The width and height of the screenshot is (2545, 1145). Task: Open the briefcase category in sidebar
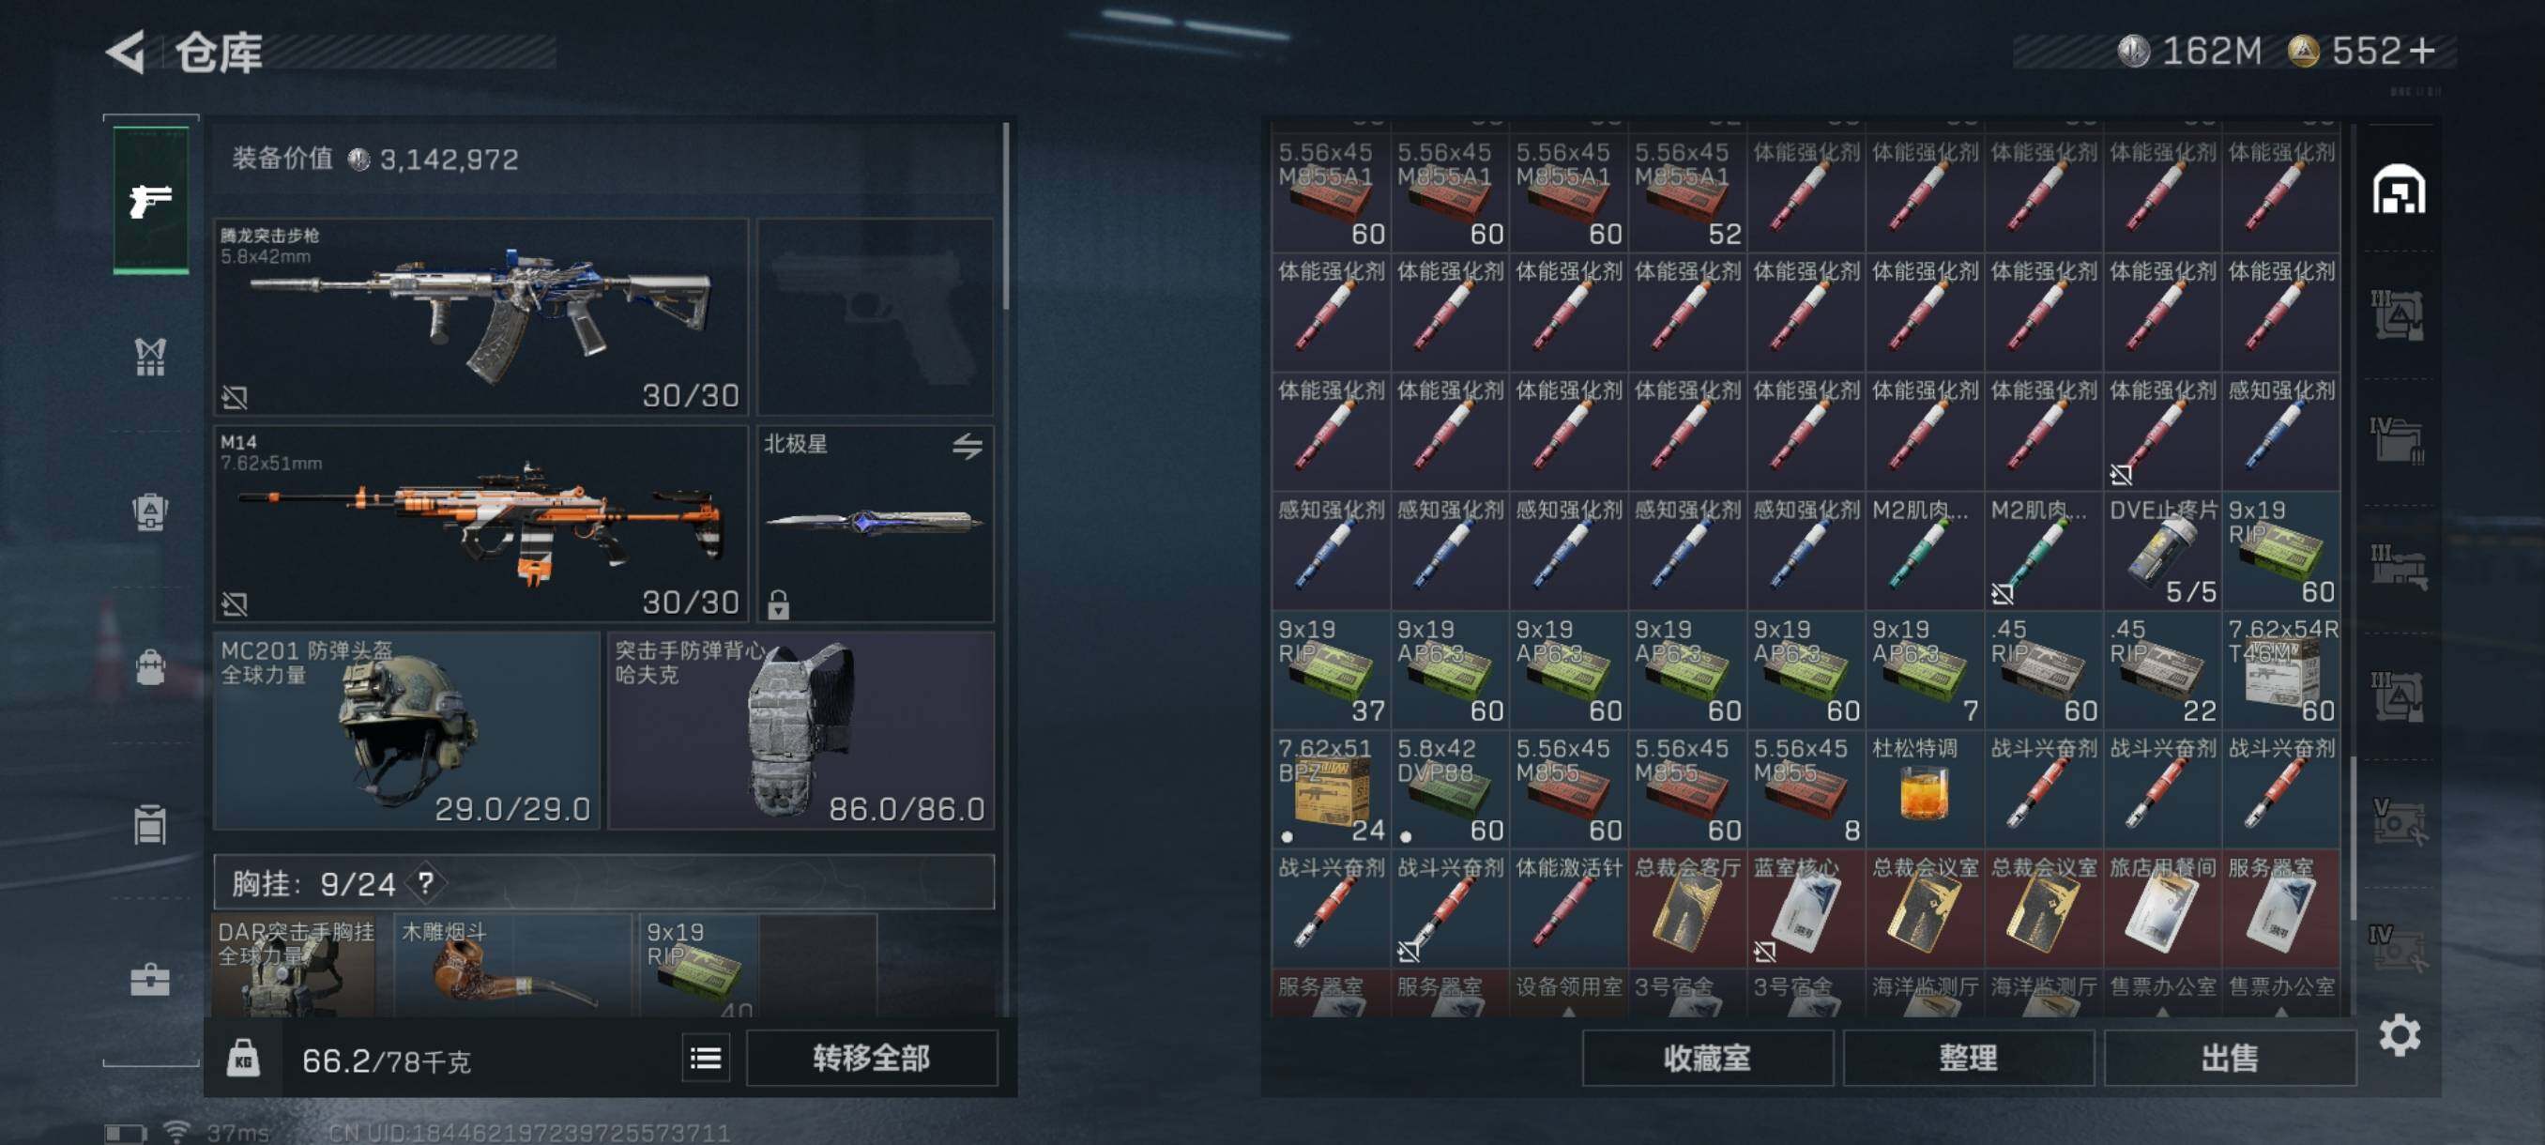coord(150,979)
